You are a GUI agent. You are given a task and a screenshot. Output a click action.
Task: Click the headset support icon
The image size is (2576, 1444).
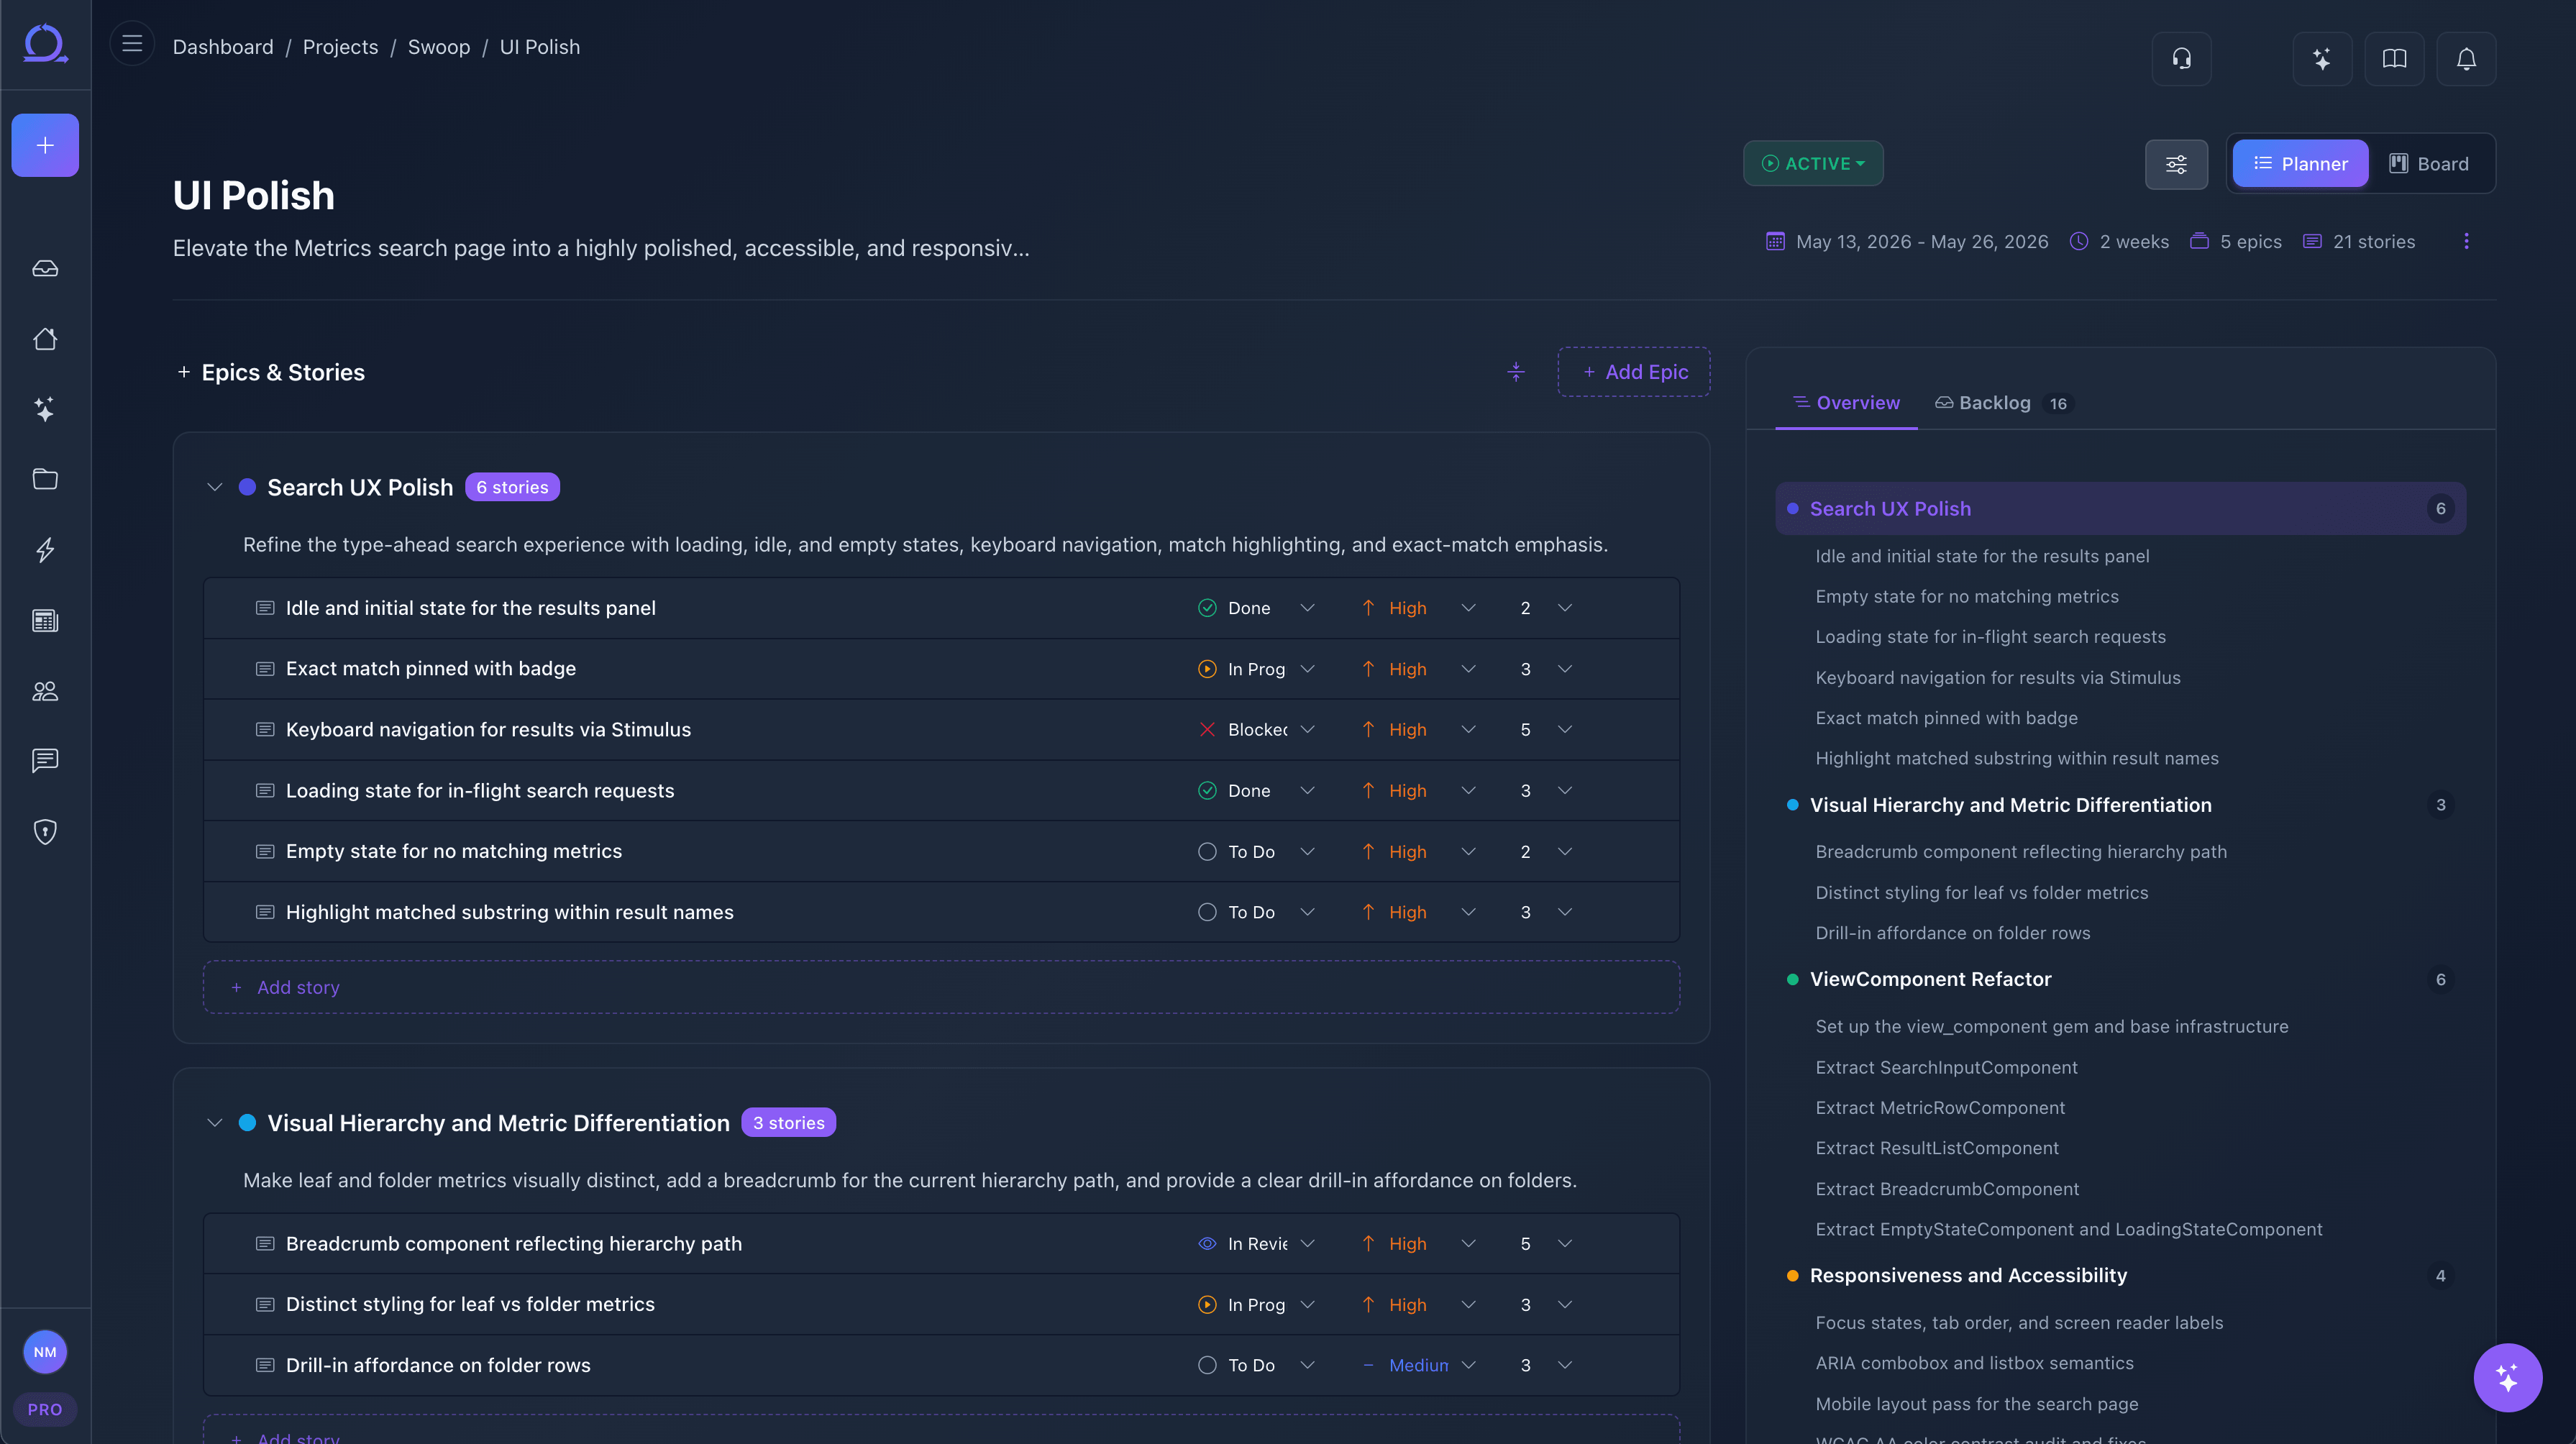[2182, 59]
